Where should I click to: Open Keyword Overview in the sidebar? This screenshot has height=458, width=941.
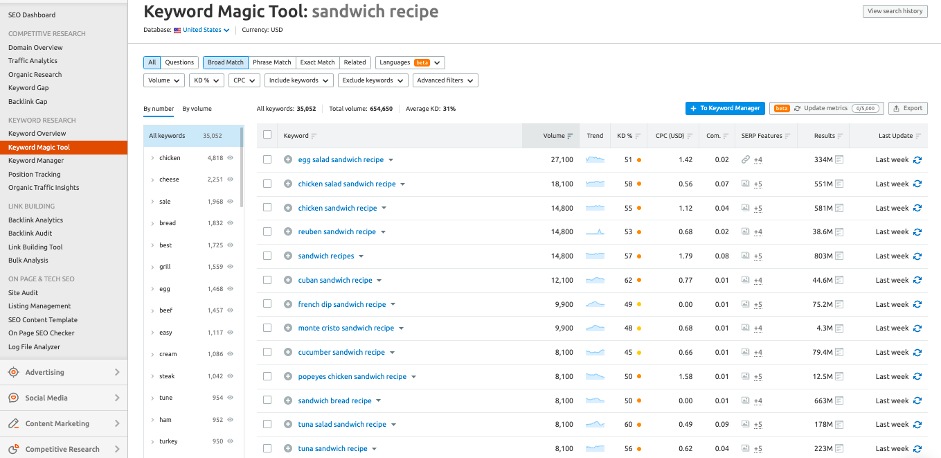[x=37, y=134]
